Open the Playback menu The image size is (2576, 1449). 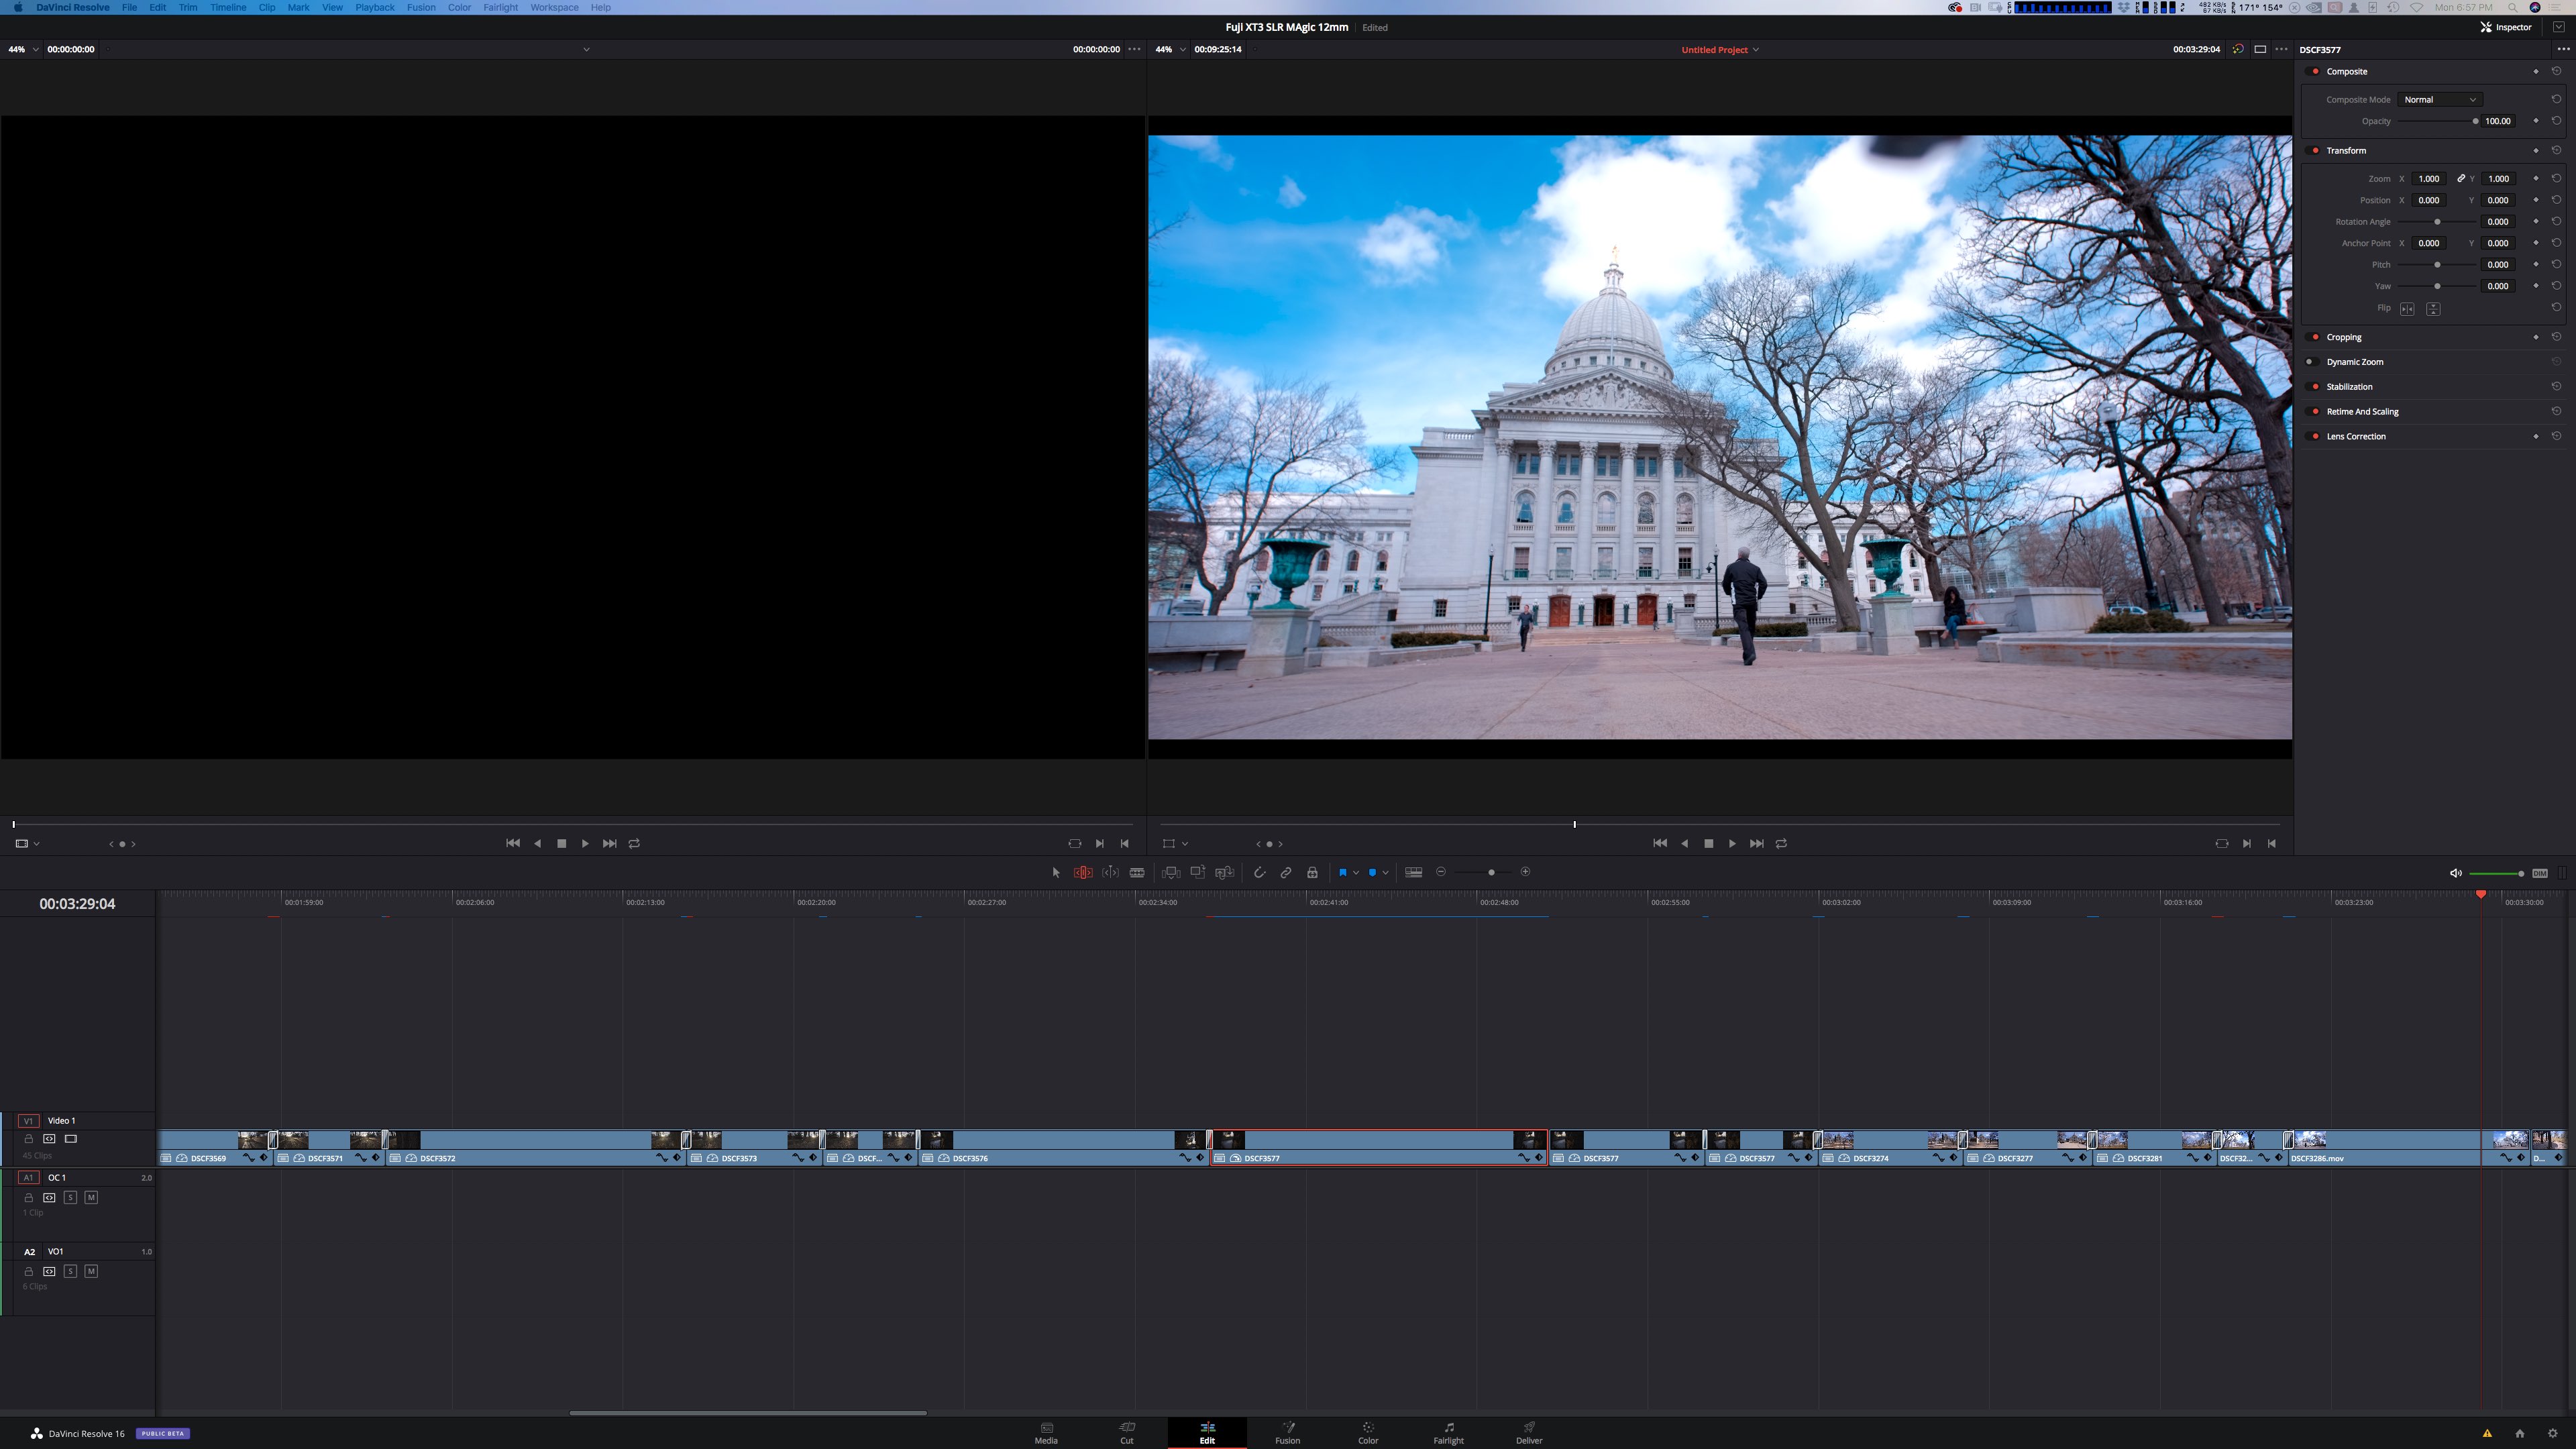(375, 7)
